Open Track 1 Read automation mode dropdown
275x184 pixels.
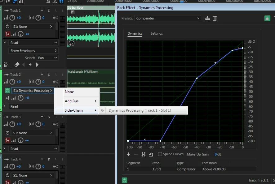pos(33,43)
